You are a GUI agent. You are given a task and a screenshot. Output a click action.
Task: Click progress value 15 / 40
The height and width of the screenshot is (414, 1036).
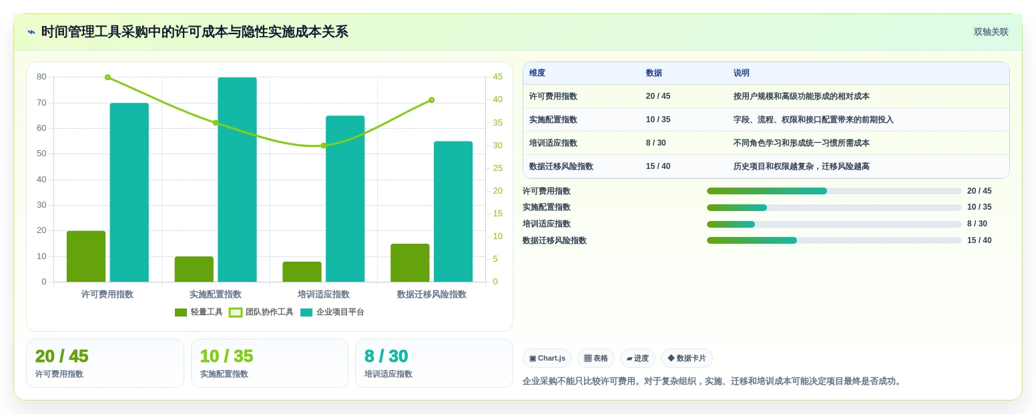tap(979, 240)
